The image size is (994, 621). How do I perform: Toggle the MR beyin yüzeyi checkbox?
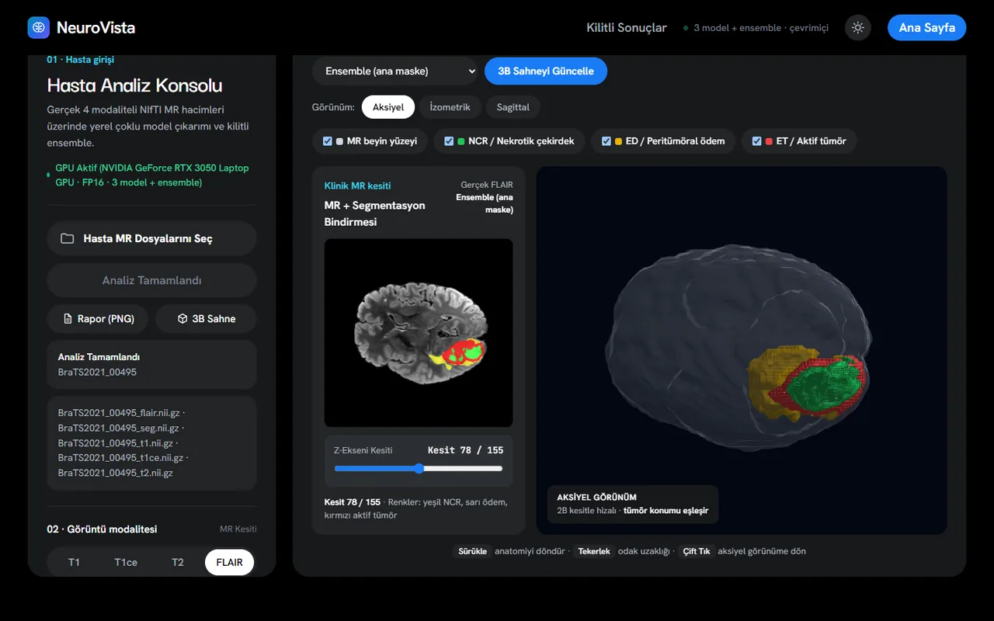coord(327,141)
